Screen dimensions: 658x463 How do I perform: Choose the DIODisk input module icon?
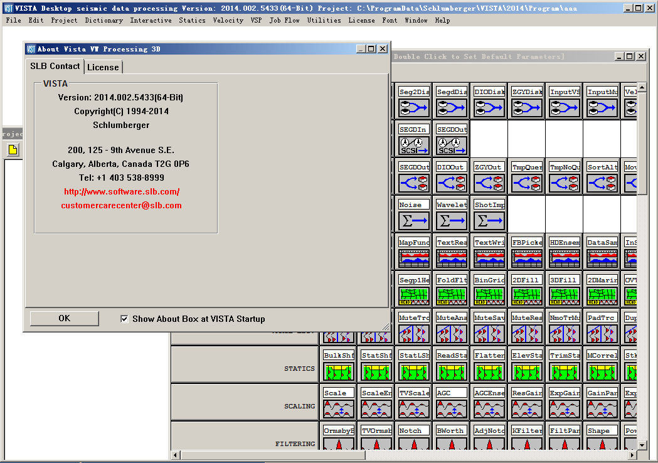coord(489,108)
